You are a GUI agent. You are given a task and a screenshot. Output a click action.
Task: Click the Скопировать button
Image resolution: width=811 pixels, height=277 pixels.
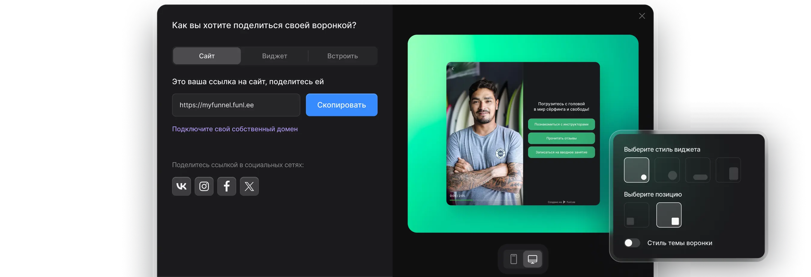click(x=342, y=105)
